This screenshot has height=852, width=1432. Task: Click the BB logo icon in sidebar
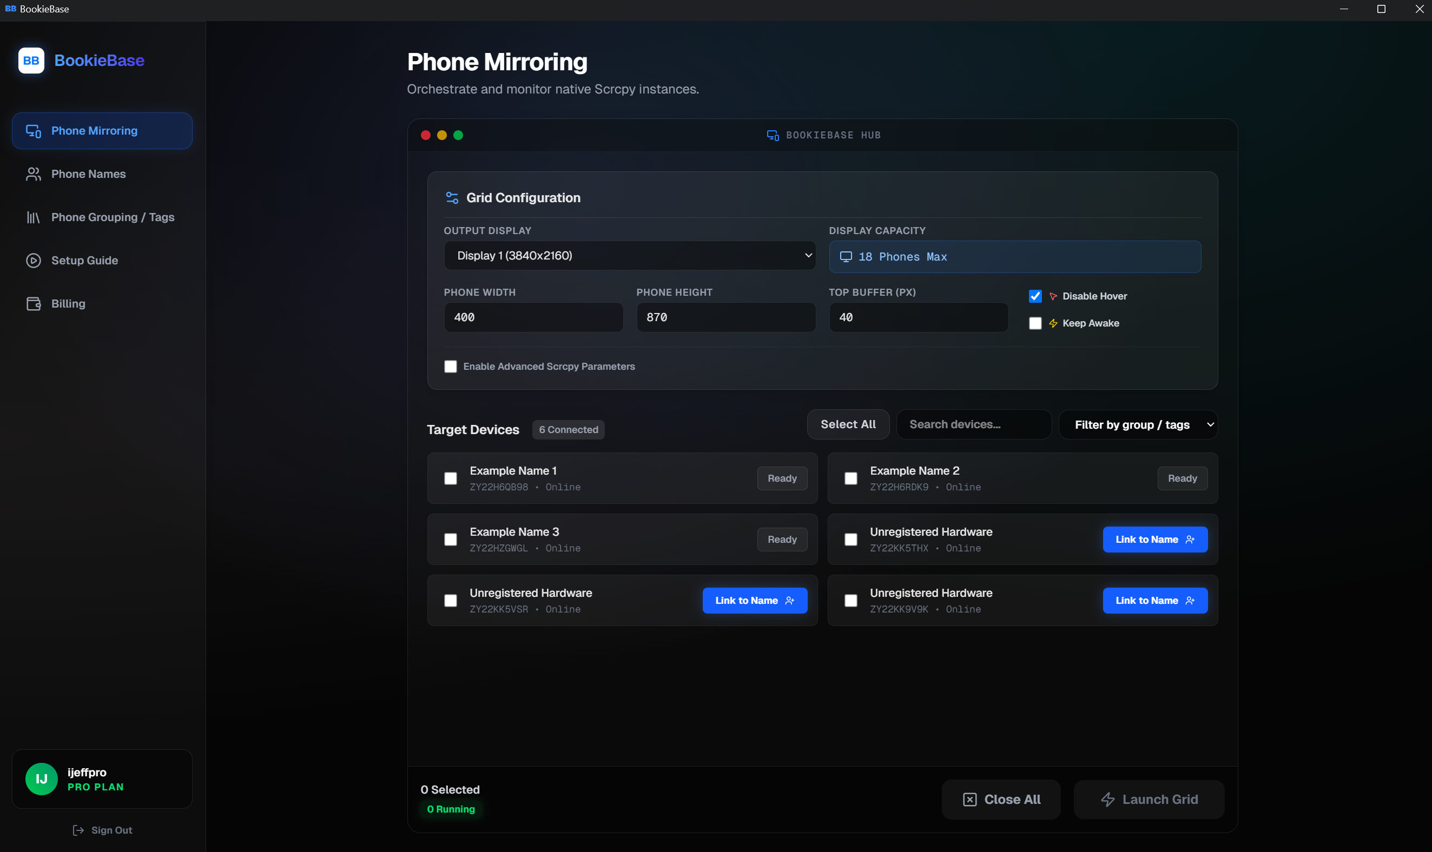(x=31, y=61)
